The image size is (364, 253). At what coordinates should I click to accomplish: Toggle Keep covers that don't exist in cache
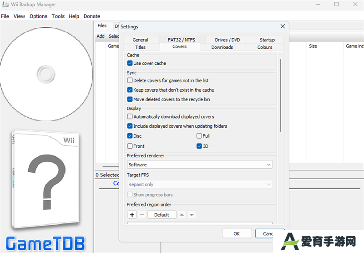click(130, 90)
